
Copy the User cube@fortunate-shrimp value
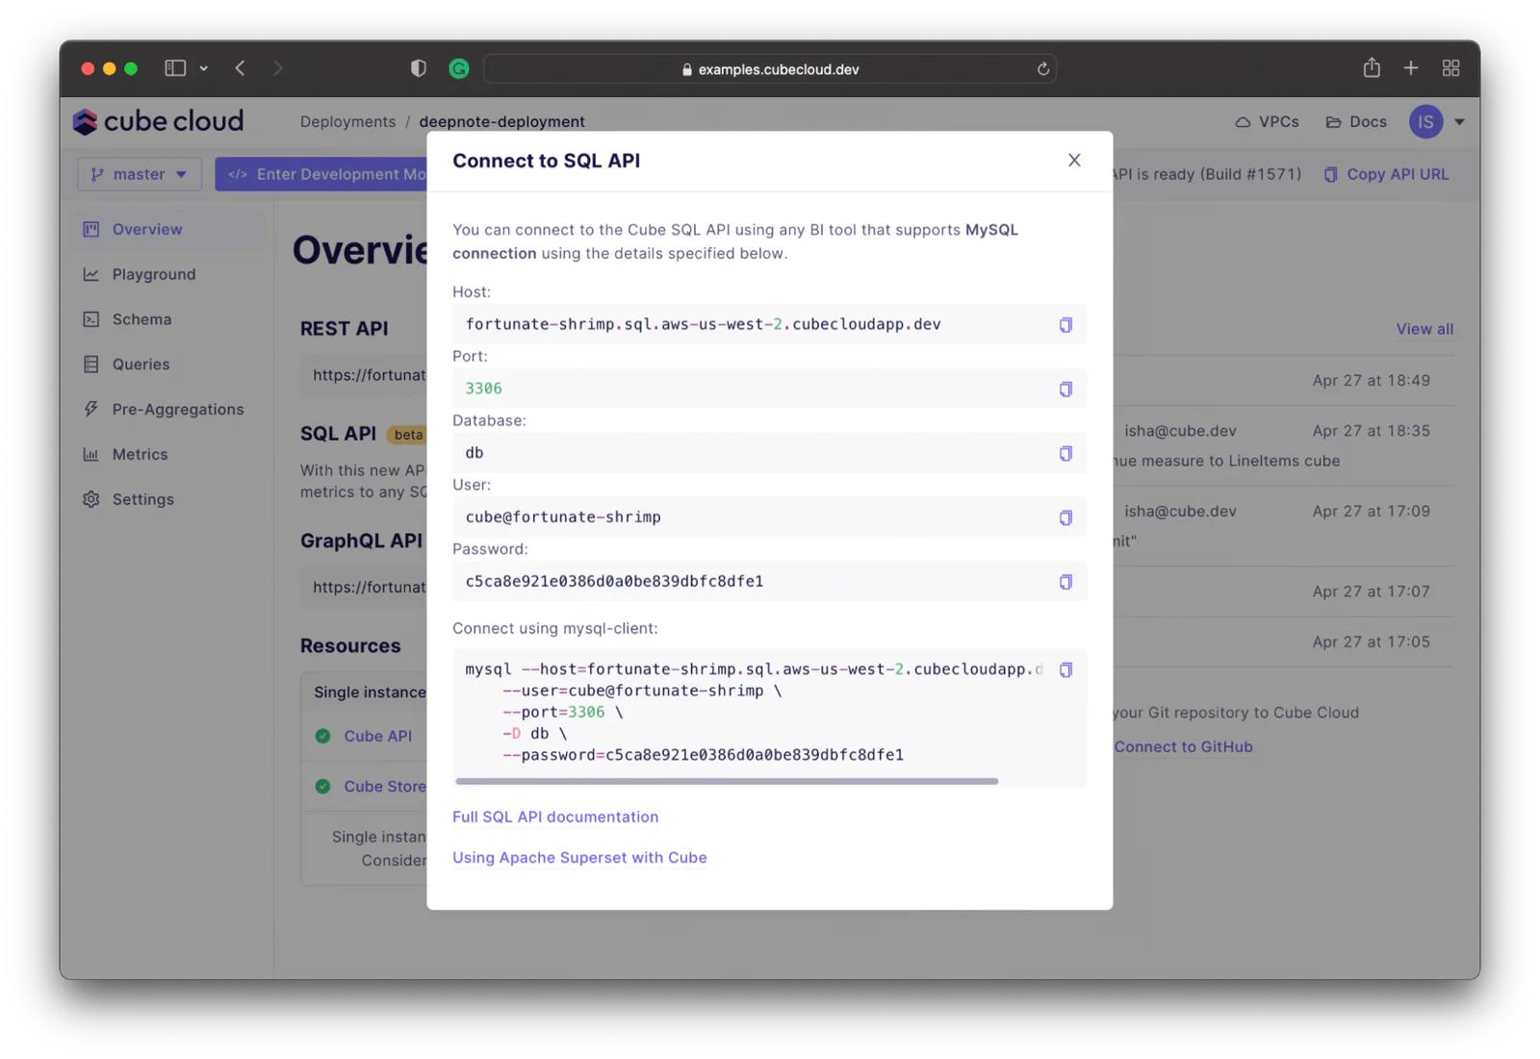[x=1065, y=517]
